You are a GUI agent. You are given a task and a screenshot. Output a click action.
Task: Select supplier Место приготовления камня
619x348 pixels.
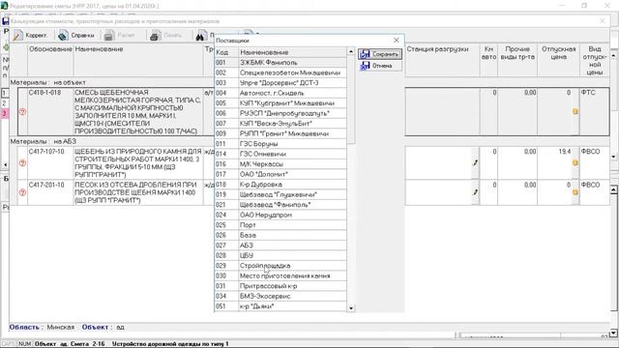tap(280, 275)
